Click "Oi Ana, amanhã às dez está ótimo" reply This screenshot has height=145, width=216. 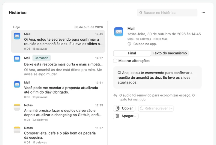point(63,72)
